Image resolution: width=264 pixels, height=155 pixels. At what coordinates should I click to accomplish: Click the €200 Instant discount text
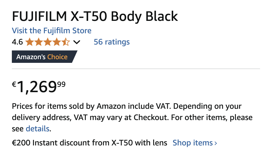(89, 143)
